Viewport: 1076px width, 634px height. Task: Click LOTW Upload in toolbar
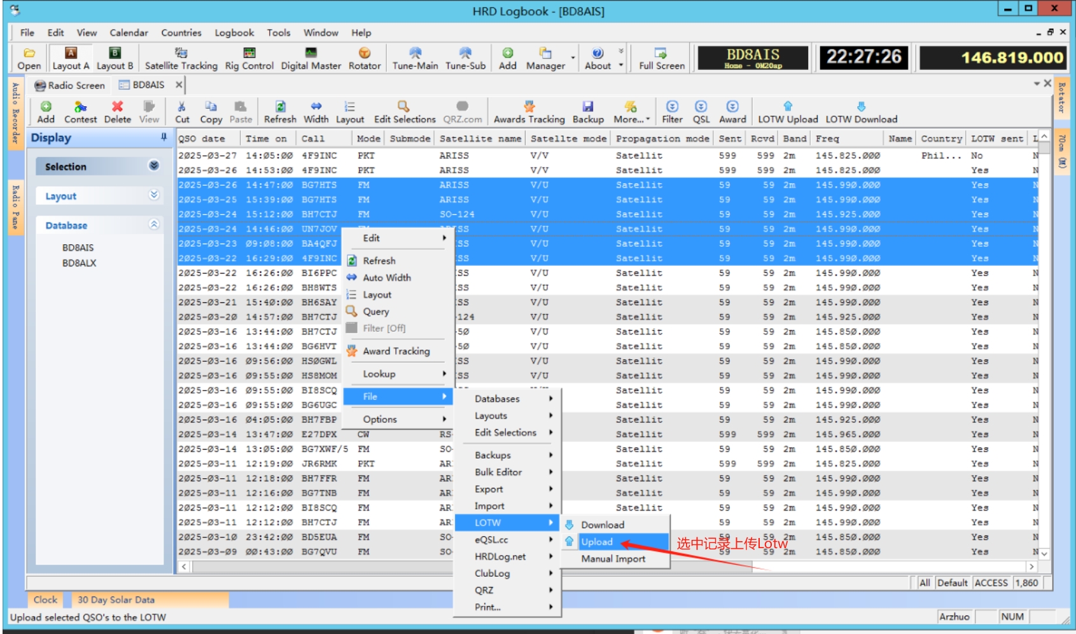(788, 112)
